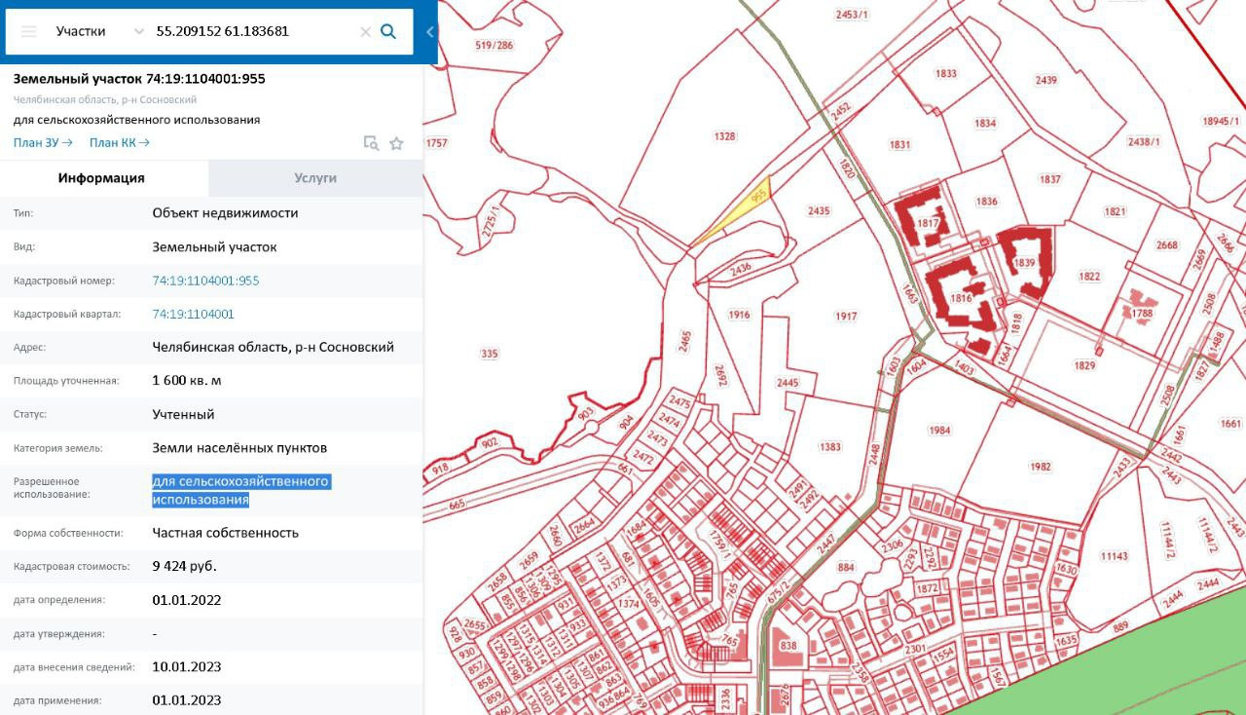Click the magnifier search icon
Viewport: 1246px width, 715px height.
tap(388, 31)
